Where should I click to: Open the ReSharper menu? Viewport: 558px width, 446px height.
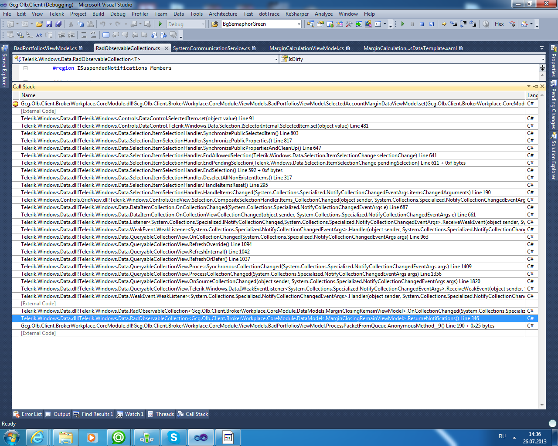pos(297,14)
